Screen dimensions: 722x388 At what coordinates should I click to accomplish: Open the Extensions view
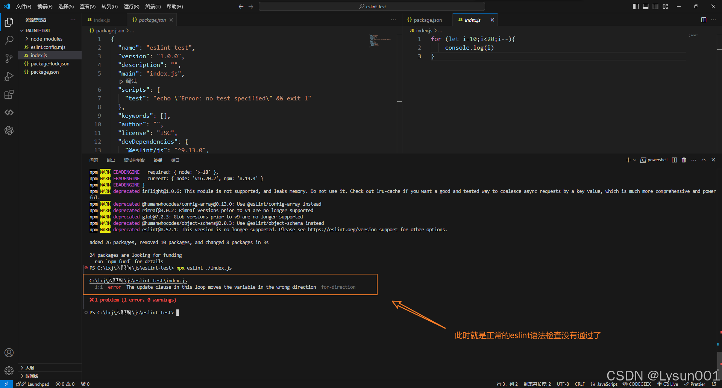tap(9, 94)
